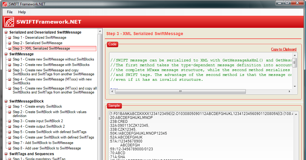Viewport: 306px width, 160px height.
Task: Open Step 8 - Add user SwiftBlock to SwiftMessage
Action: 47,148
